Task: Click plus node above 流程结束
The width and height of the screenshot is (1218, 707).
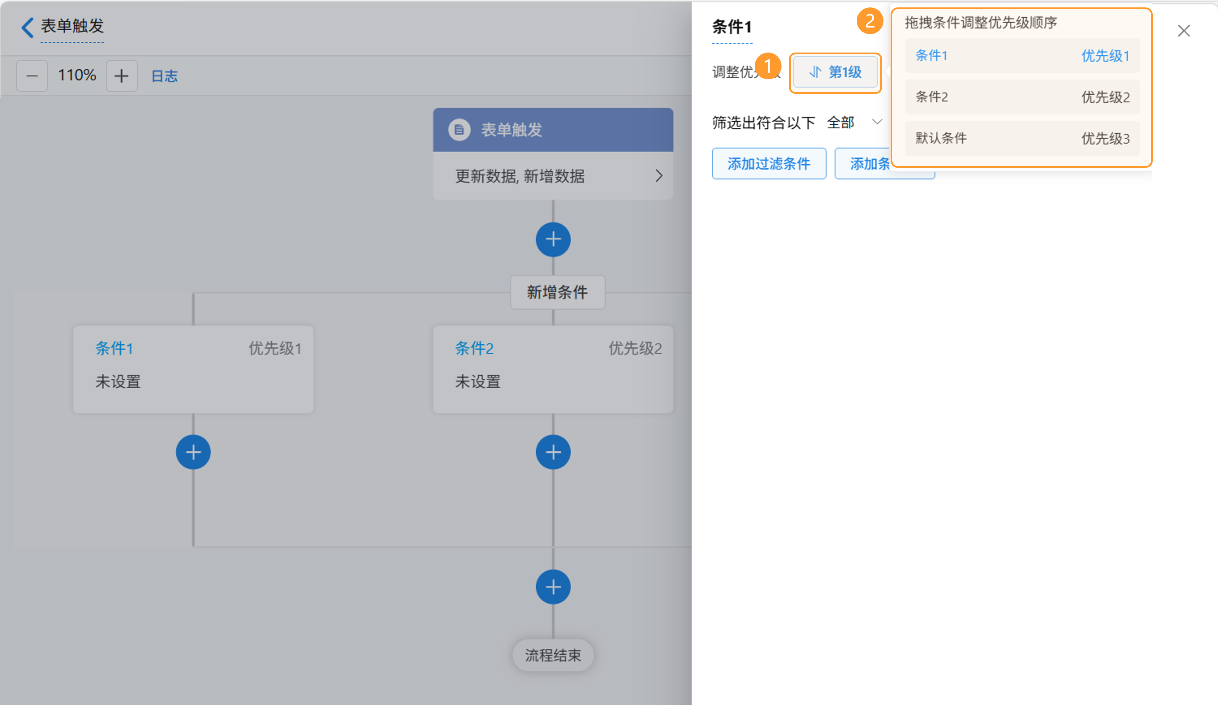Action: (553, 587)
